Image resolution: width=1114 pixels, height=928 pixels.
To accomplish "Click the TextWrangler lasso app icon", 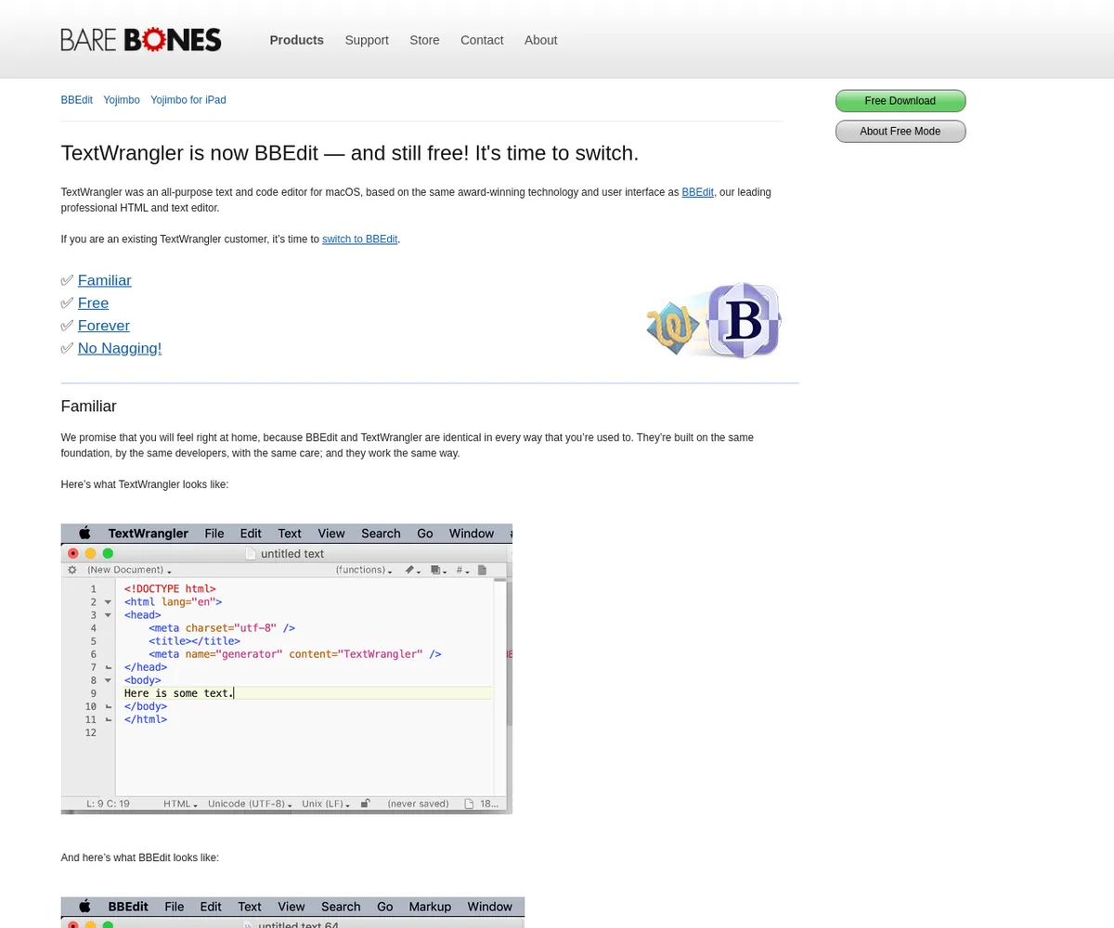I will pos(673,328).
